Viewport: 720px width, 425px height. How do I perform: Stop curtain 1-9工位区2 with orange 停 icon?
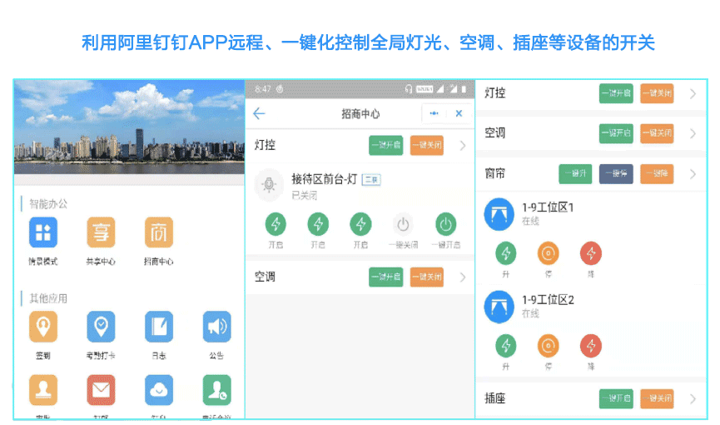pyautogui.click(x=549, y=346)
